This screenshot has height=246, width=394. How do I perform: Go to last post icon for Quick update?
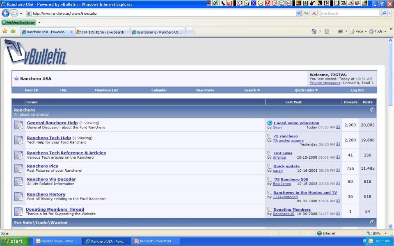click(338, 171)
